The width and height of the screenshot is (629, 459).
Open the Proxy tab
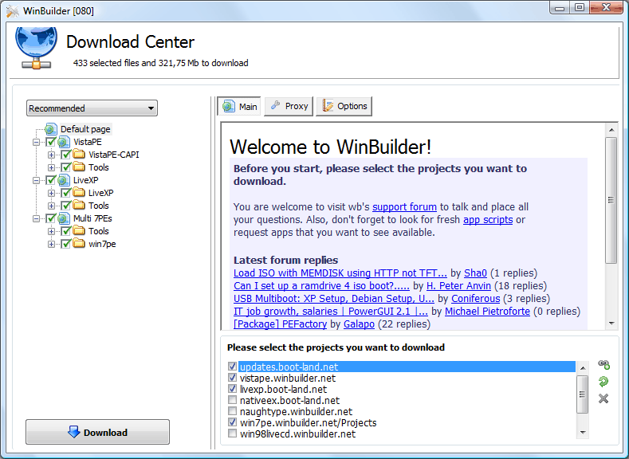289,106
